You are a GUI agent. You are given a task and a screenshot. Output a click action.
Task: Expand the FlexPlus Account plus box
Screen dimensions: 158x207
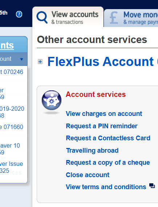point(40,62)
